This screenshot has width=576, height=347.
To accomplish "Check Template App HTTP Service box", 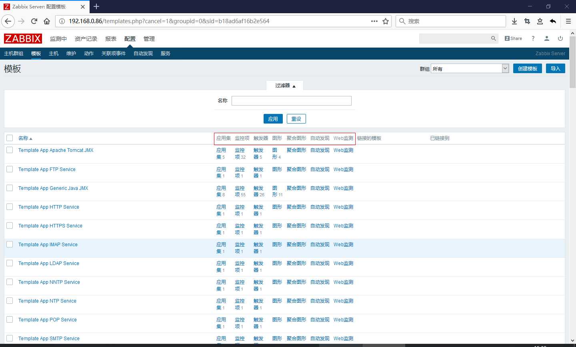I will pos(10,207).
